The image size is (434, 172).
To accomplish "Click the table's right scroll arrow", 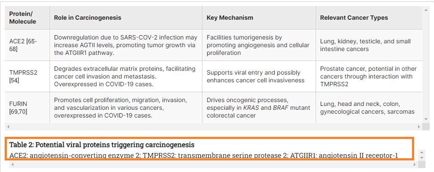I will point(419,127).
